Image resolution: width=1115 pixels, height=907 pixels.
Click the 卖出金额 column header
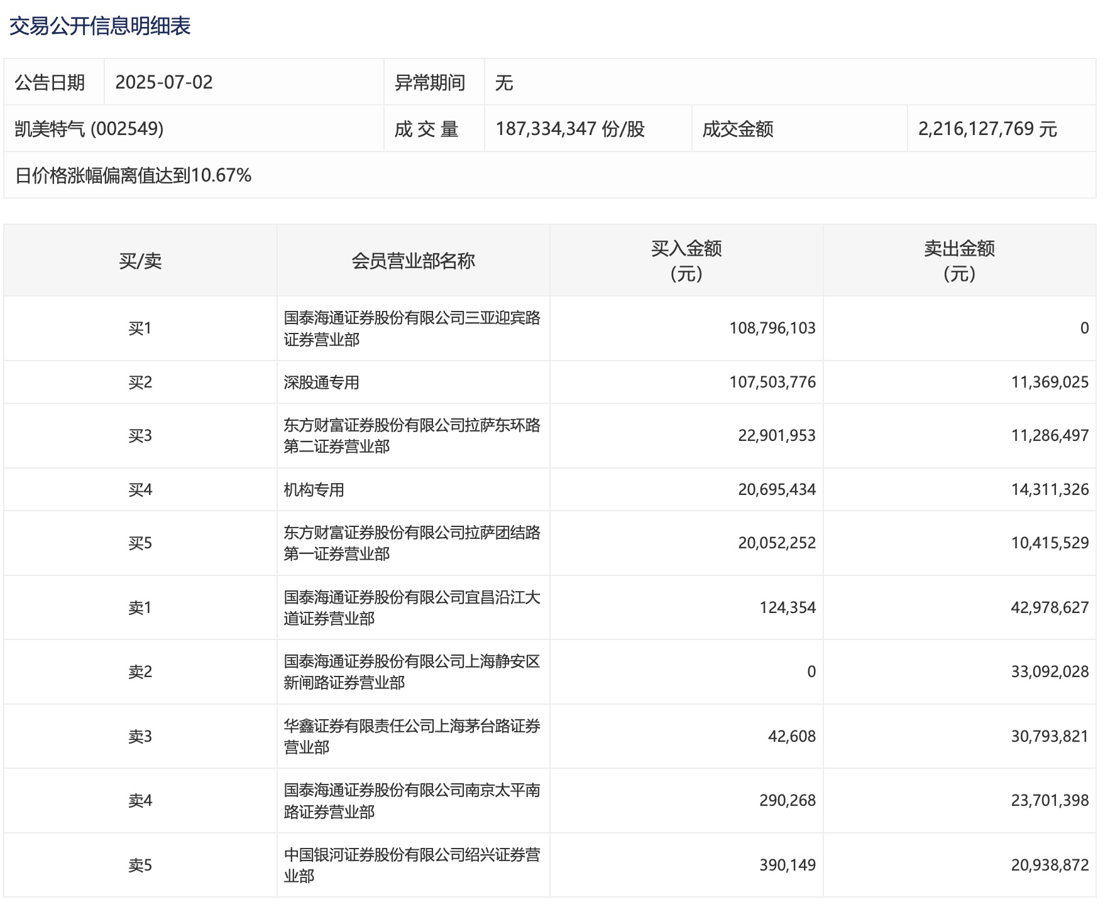click(x=959, y=261)
